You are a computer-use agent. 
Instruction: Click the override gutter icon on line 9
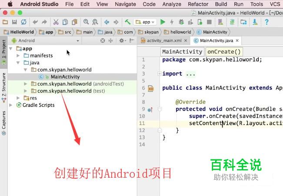point(150,109)
